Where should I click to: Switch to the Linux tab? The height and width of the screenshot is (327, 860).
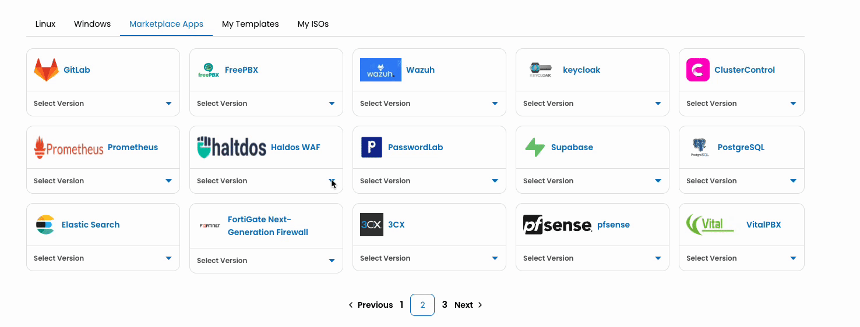[x=45, y=24]
